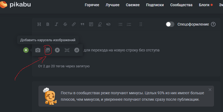Toggle italic text formatting

click(x=56, y=24)
